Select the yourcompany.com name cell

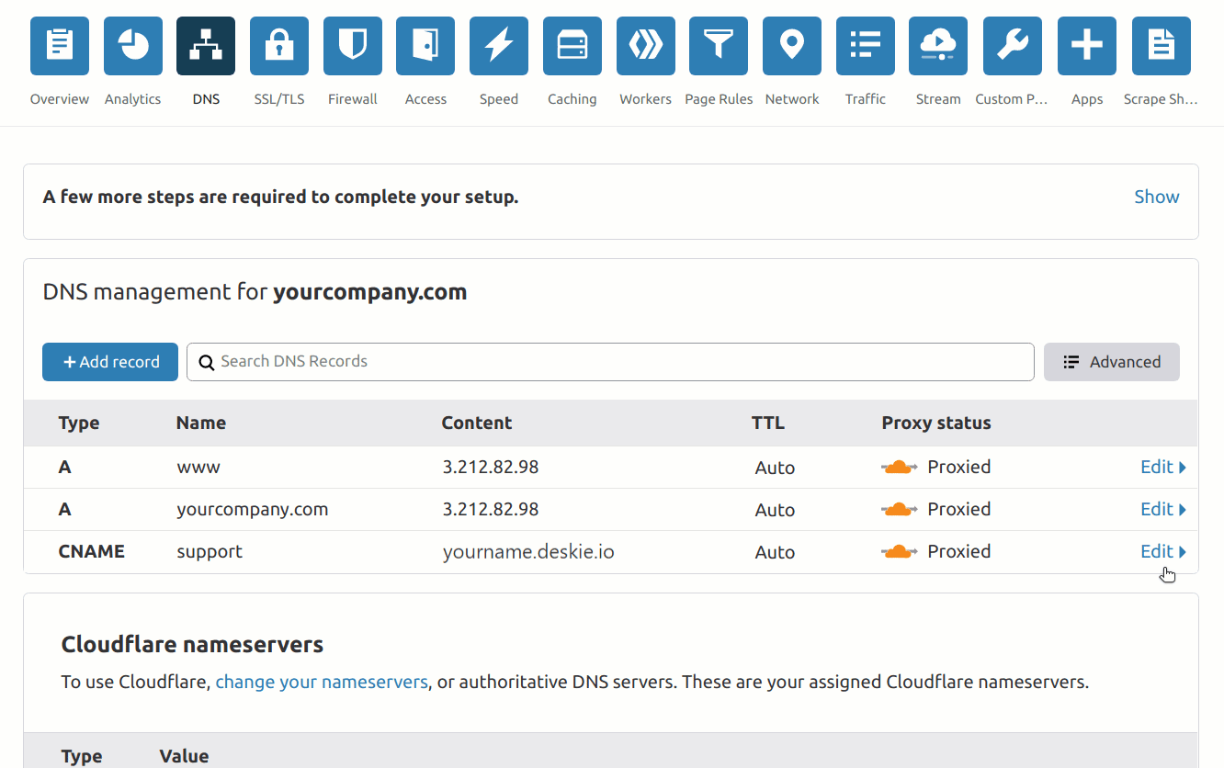tap(253, 510)
